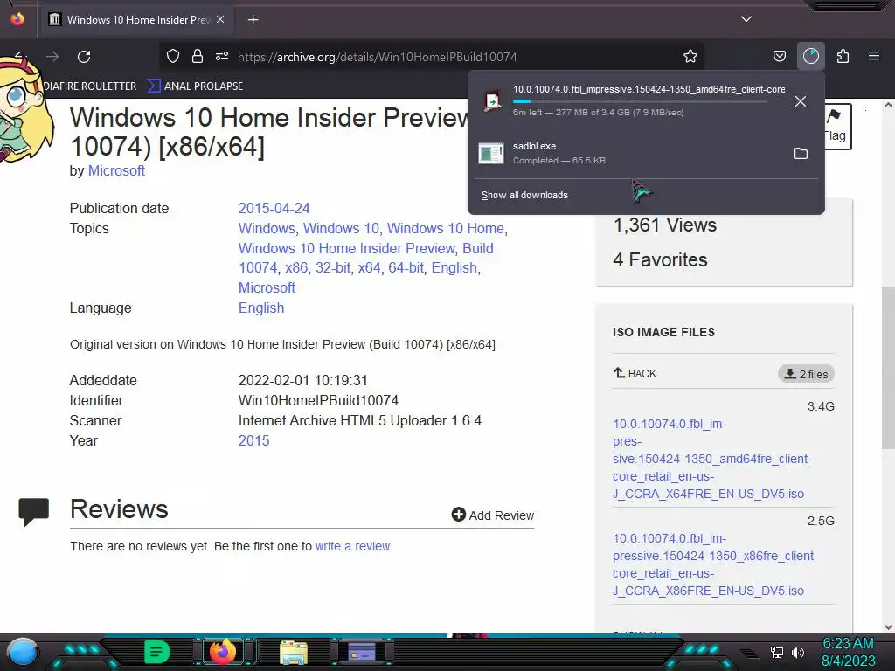
Task: Click the downloading ISO file entry
Action: tap(631, 100)
